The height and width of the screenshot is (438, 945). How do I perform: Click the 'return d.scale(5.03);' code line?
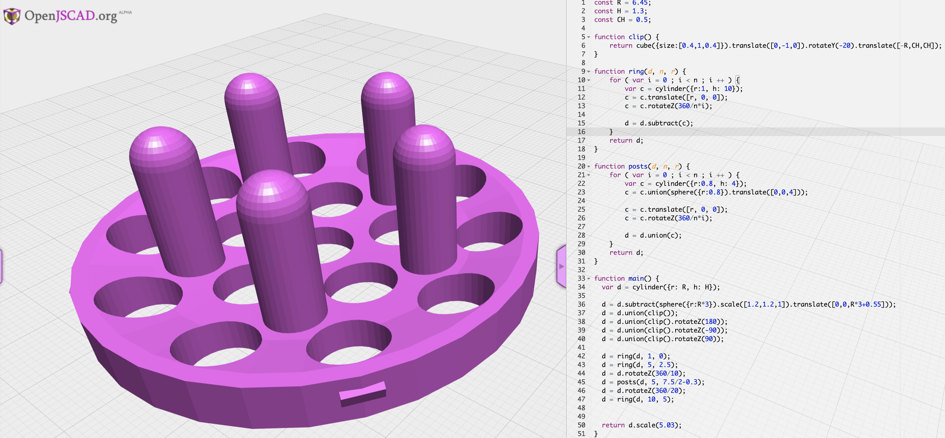pos(641,425)
